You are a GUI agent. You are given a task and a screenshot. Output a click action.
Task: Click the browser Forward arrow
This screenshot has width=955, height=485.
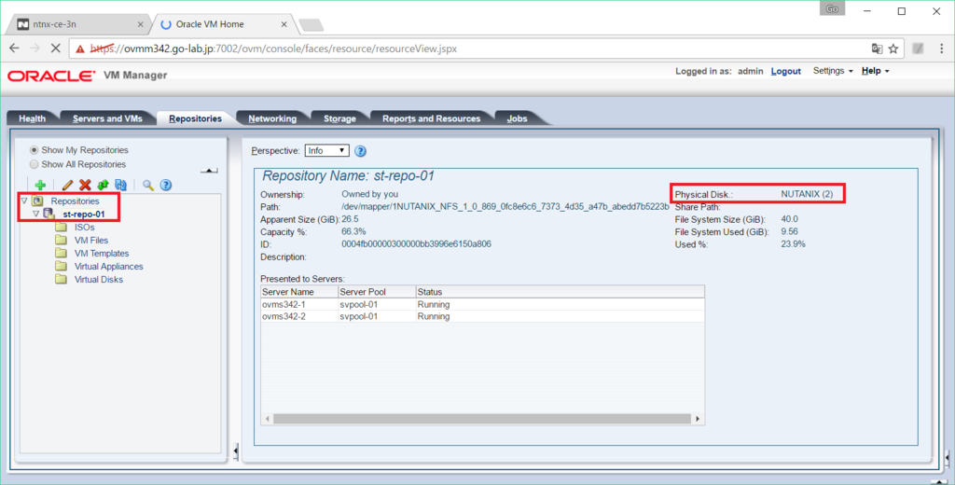[x=35, y=48]
